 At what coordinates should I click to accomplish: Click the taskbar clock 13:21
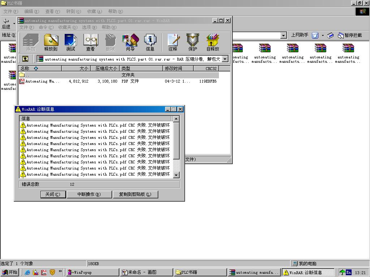(360, 273)
